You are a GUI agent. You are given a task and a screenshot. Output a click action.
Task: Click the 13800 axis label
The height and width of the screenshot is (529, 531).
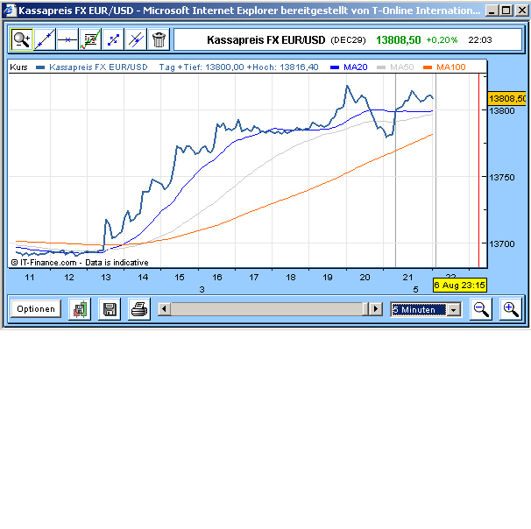tap(502, 110)
